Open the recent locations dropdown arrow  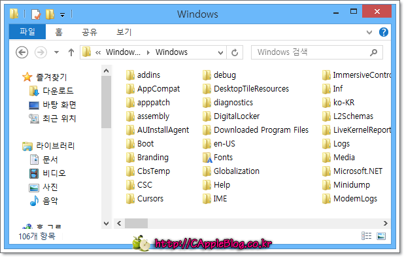tap(56, 52)
